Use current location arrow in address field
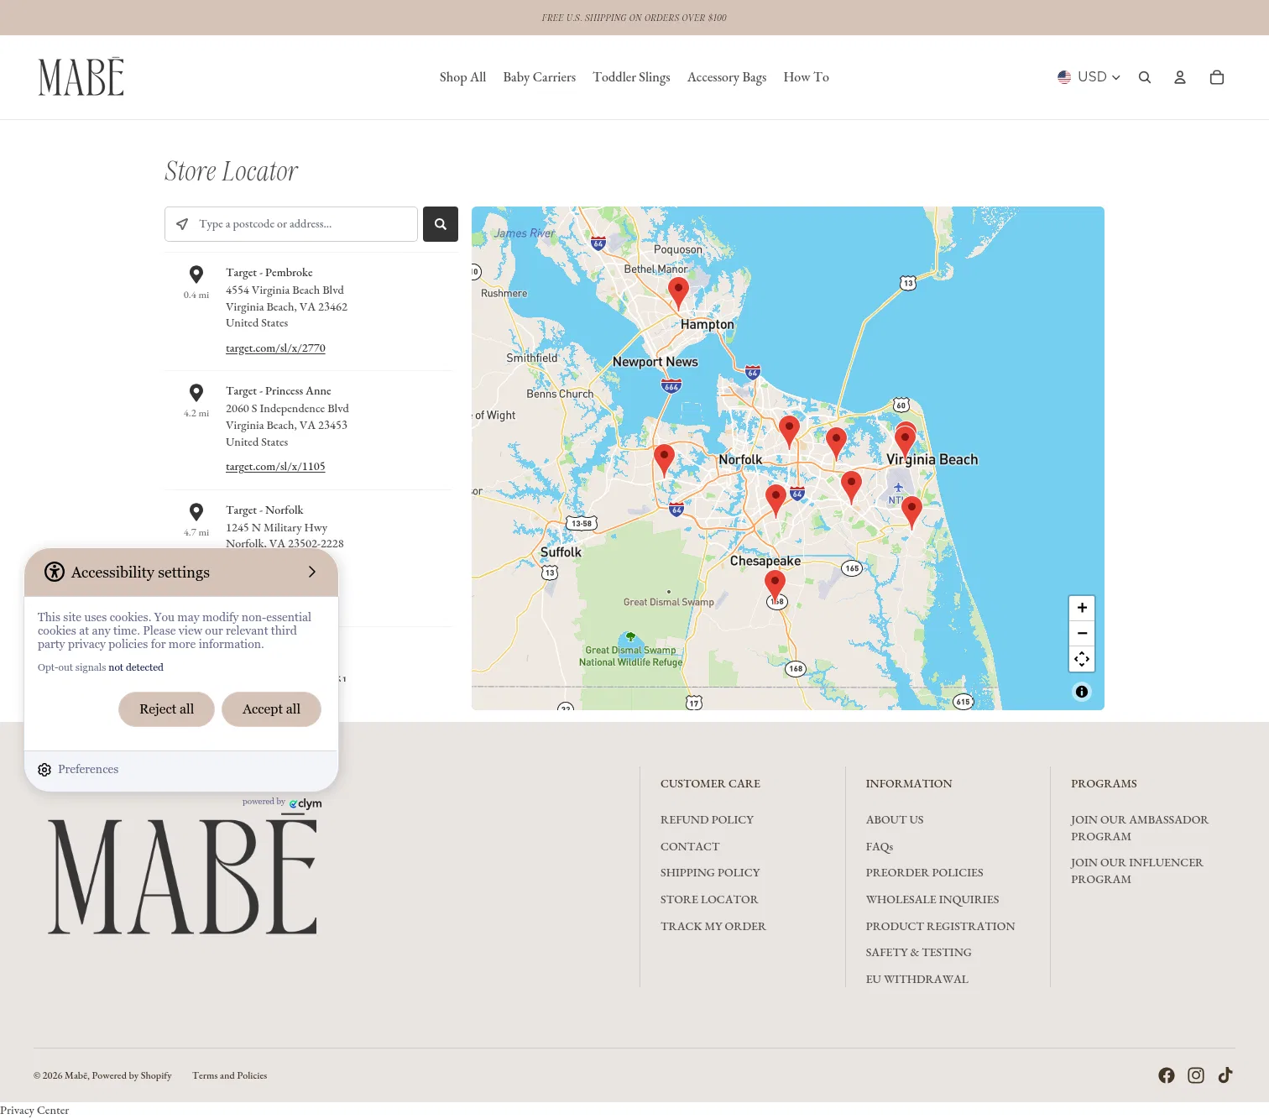The height and width of the screenshot is (1119, 1269). (182, 224)
